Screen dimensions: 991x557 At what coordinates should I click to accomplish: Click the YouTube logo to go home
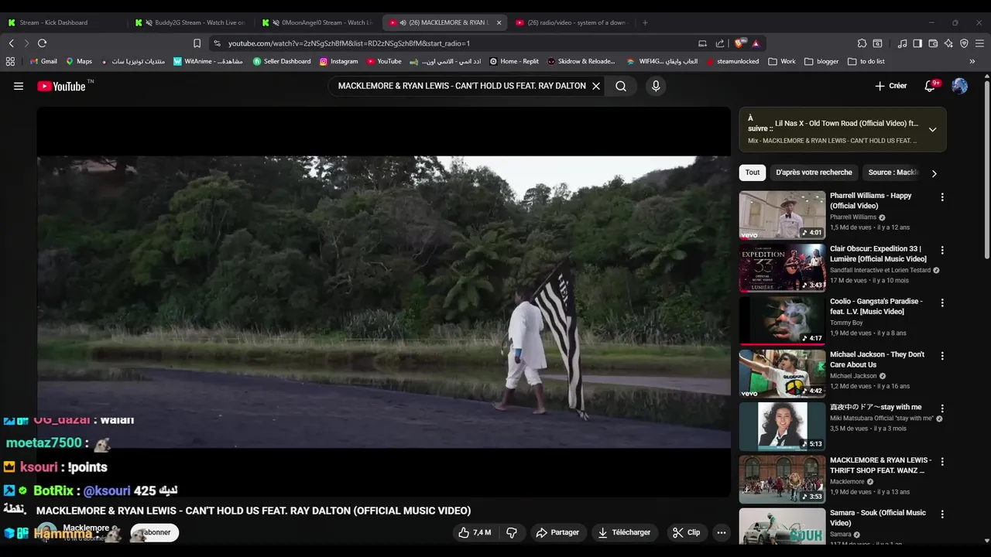tap(61, 86)
